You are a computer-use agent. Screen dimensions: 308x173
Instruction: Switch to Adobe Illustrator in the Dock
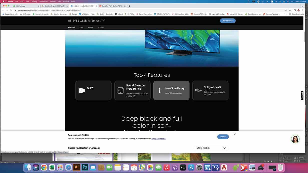pyautogui.click(x=77, y=167)
